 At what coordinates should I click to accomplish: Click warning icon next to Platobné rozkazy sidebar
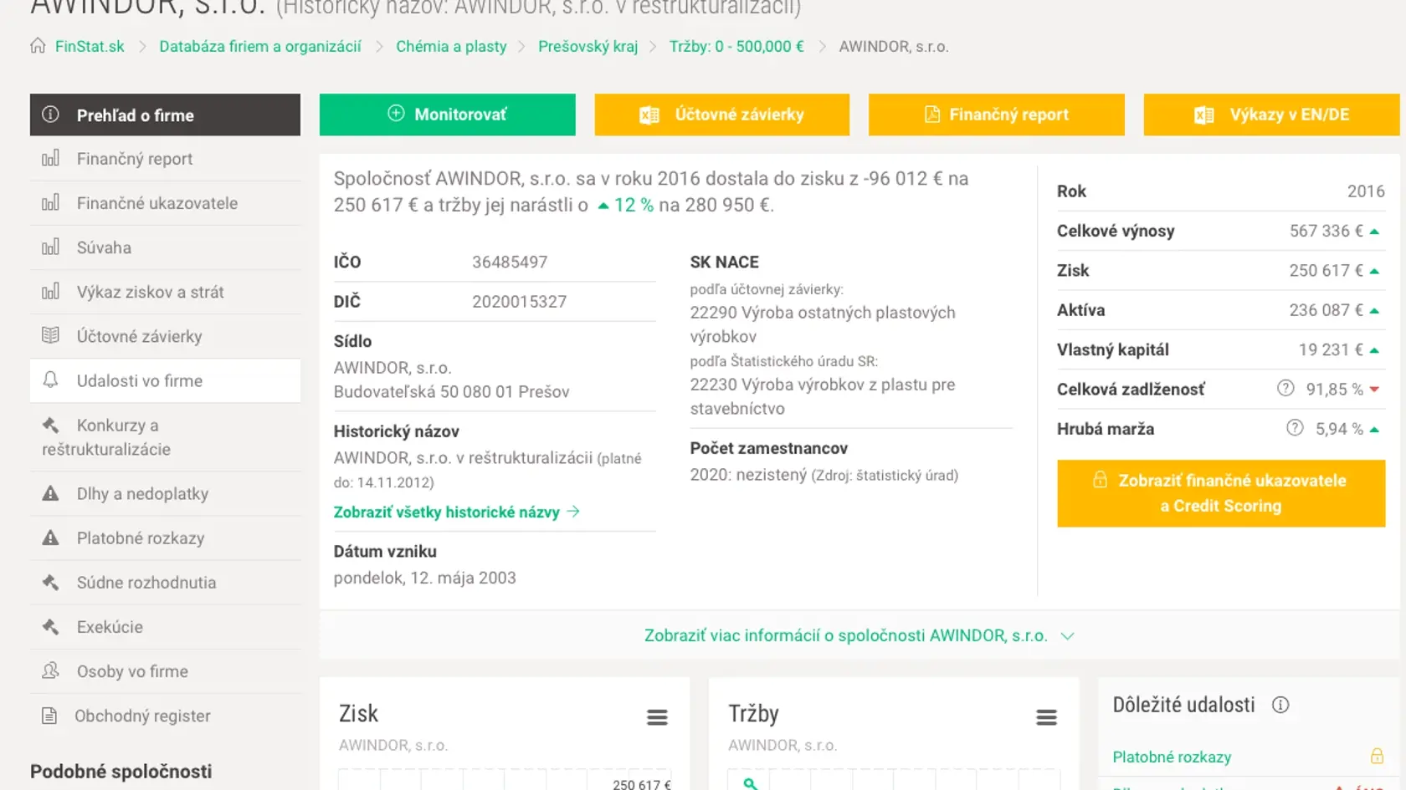tap(50, 538)
